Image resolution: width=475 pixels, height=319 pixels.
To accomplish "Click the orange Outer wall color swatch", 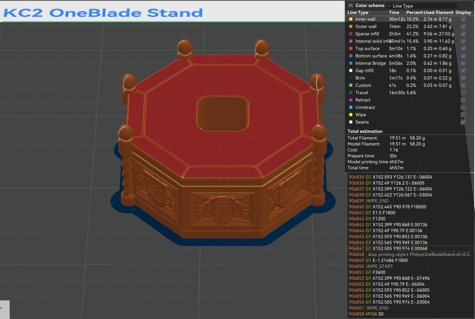I will click(351, 27).
